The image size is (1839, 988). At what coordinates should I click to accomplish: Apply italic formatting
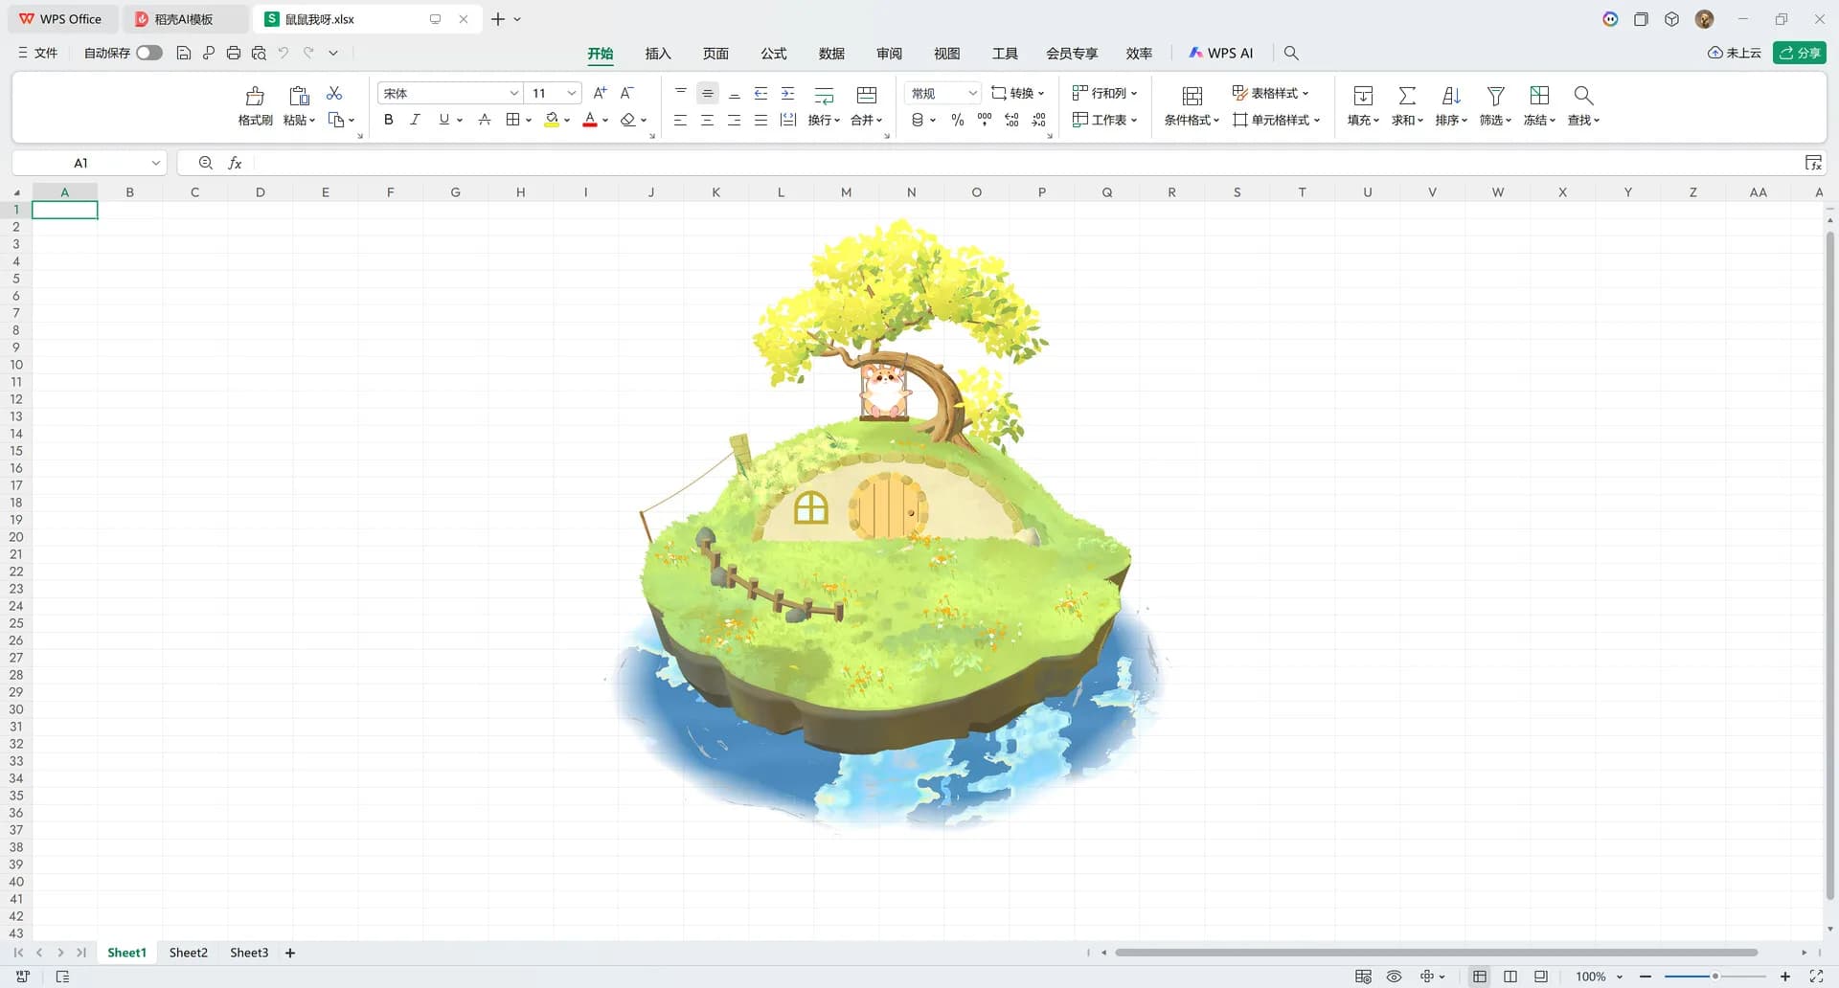click(415, 120)
